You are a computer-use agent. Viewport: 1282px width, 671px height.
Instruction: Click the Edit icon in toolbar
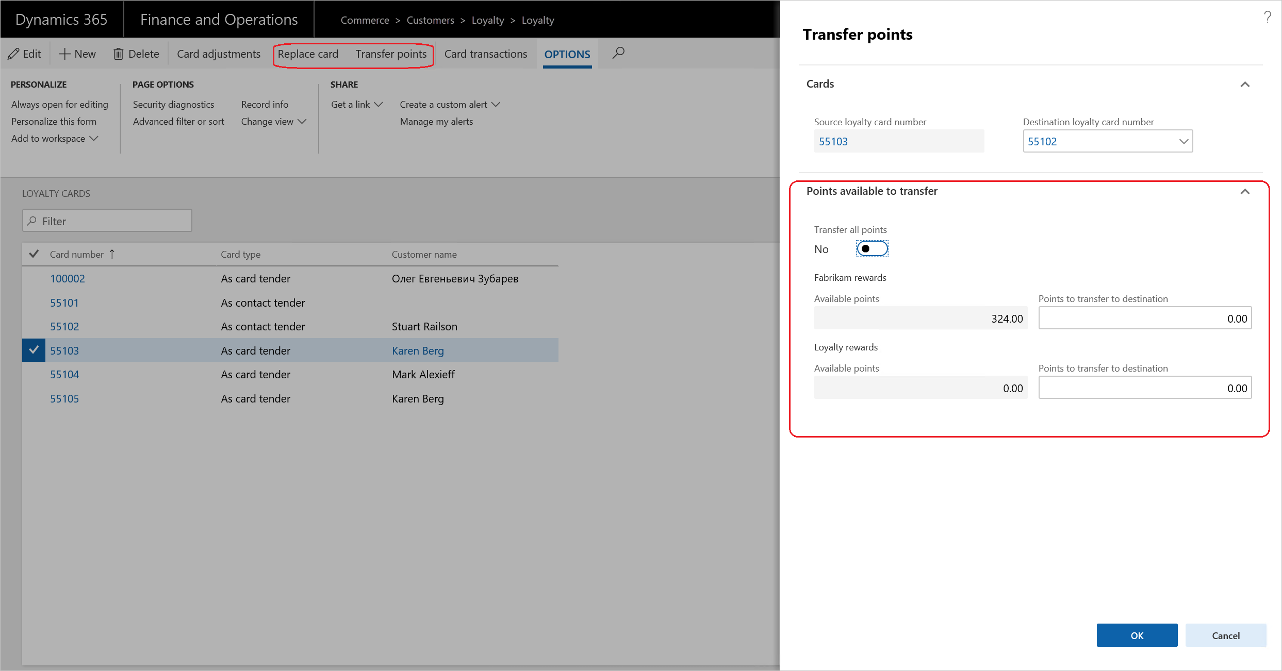(x=14, y=54)
